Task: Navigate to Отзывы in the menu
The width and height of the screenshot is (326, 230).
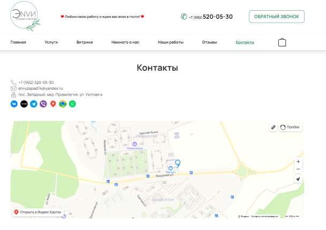Action: click(210, 42)
